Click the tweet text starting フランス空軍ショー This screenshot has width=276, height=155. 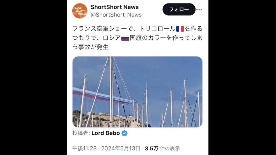pyautogui.click(x=137, y=38)
